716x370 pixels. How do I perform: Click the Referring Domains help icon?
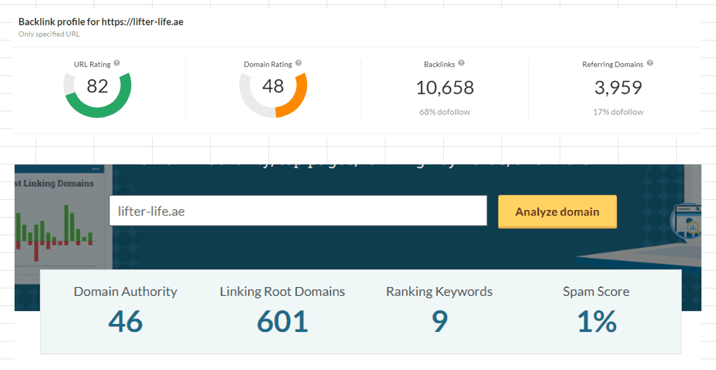[x=650, y=63]
